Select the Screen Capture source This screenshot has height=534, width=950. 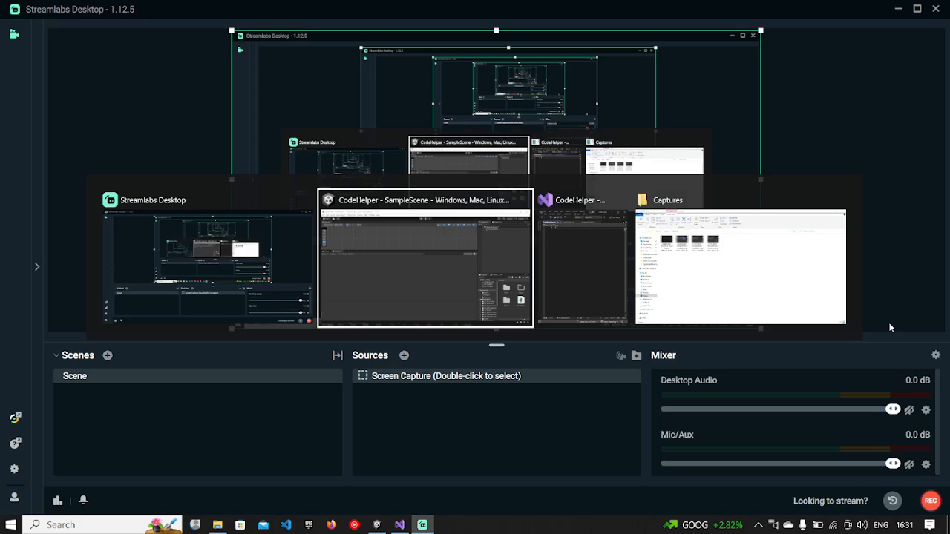click(445, 376)
